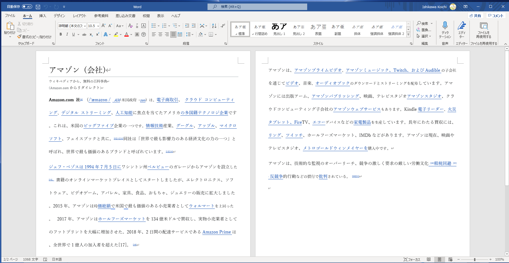Switch to フォーカス focus mode
509x263 pixels.
[412, 259]
